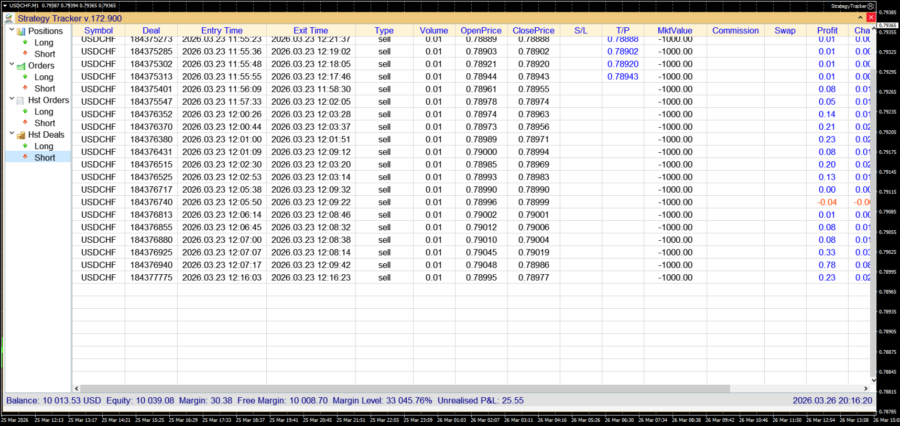The width and height of the screenshot is (900, 426).
Task: Click the timestamp 2026.03.26 20:16:20
Action: 832,400
